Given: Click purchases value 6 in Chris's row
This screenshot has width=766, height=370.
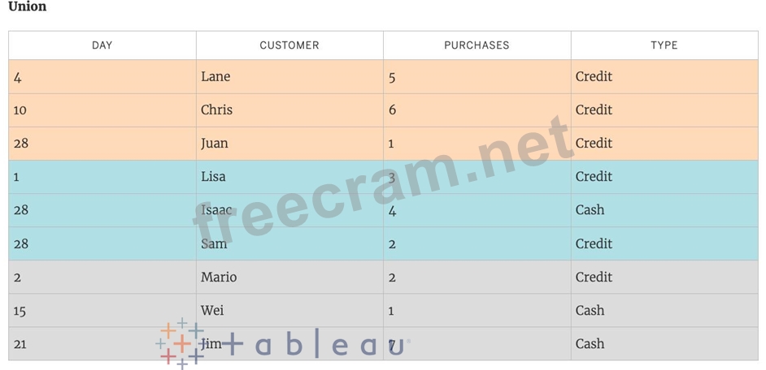Looking at the screenshot, I should 392,110.
